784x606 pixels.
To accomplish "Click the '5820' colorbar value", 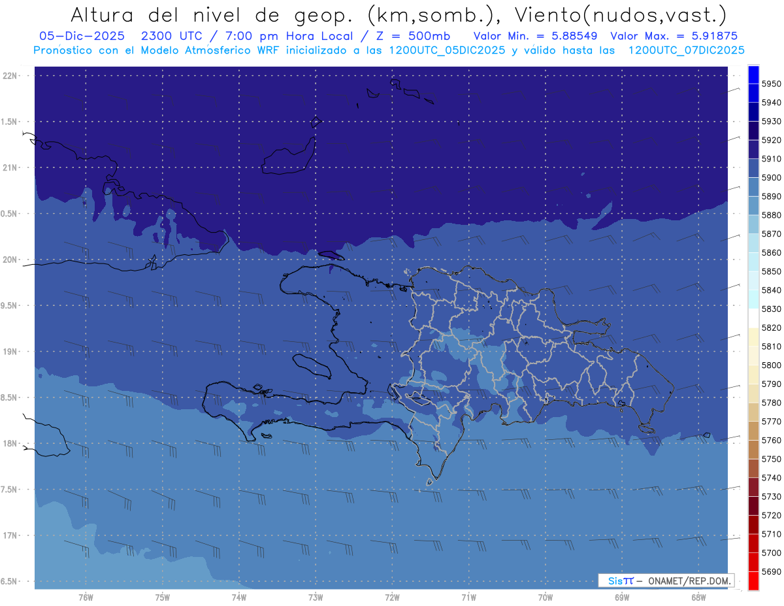I will pos(771,328).
